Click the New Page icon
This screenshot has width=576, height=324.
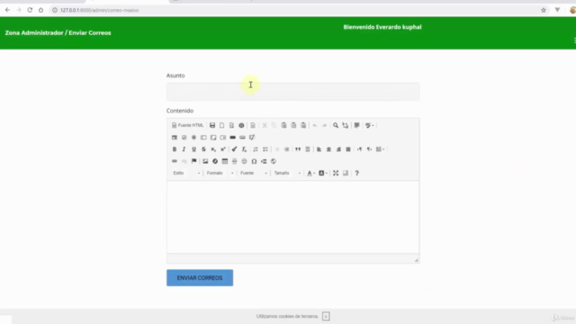(222, 125)
